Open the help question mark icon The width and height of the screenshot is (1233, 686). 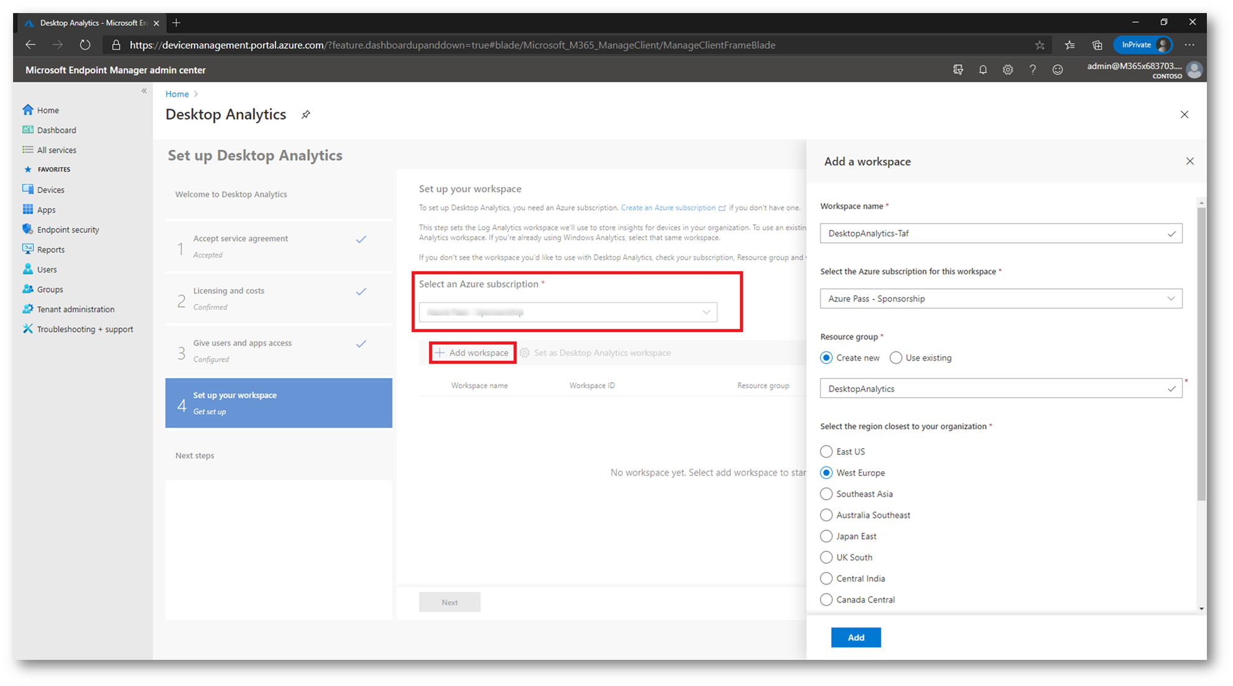pos(1032,70)
